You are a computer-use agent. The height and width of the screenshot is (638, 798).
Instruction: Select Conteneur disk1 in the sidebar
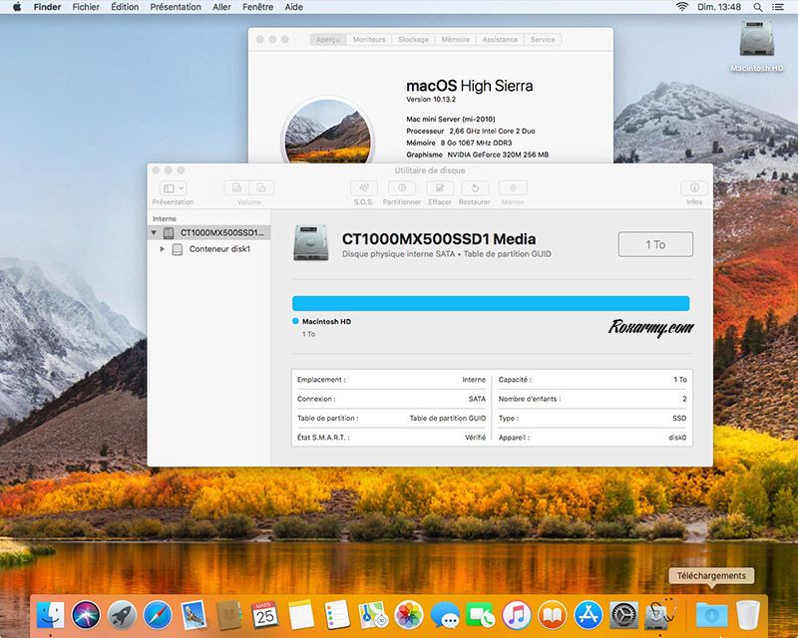click(x=218, y=249)
